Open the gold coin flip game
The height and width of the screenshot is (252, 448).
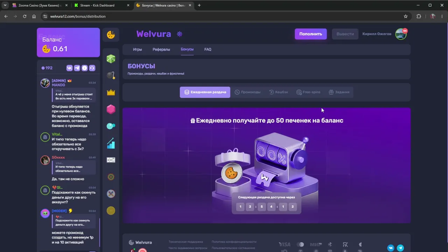click(x=111, y=210)
